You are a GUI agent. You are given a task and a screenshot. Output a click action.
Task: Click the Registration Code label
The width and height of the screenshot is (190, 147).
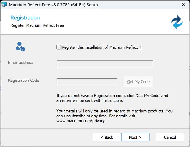pyautogui.click(x=24, y=80)
